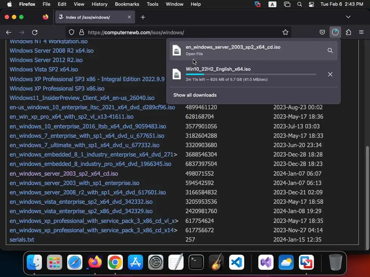This screenshot has height=277, width=370.
Task: Cancel the Win10_22H2_English_x64.iso download
Action: tap(330, 74)
